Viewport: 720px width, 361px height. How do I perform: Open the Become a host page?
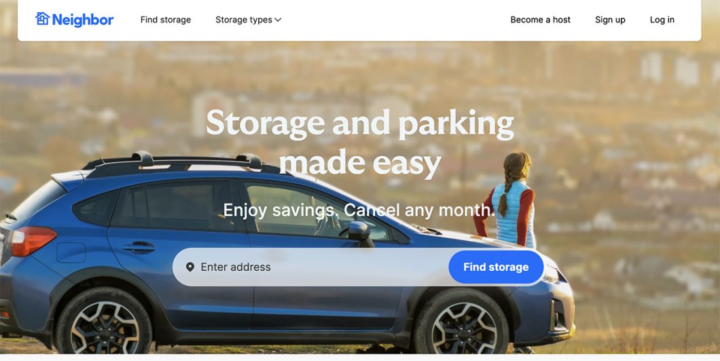pos(541,20)
